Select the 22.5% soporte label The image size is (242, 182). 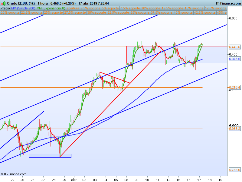coord(32,12)
